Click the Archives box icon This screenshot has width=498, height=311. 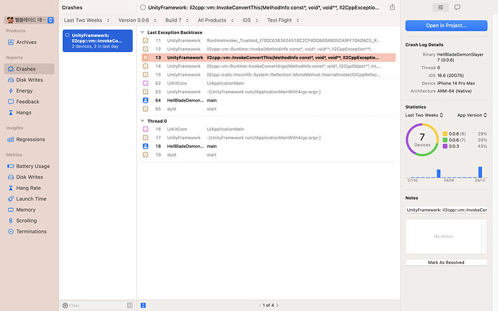[11, 43]
